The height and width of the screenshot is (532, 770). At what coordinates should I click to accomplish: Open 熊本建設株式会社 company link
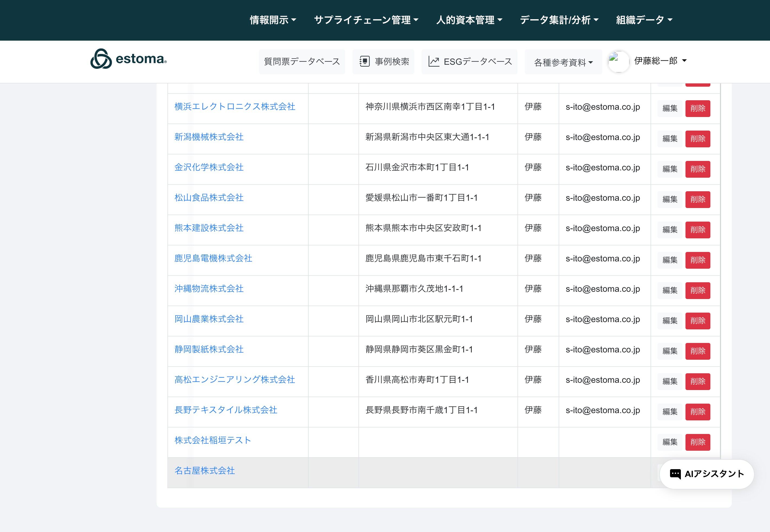click(x=209, y=228)
